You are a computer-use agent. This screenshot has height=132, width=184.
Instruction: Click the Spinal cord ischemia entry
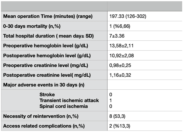64,106
